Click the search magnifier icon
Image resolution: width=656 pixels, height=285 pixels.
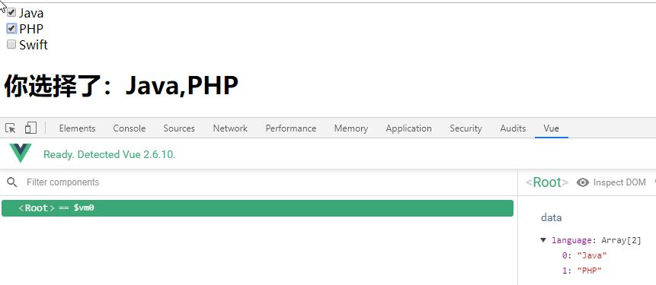[x=12, y=182]
